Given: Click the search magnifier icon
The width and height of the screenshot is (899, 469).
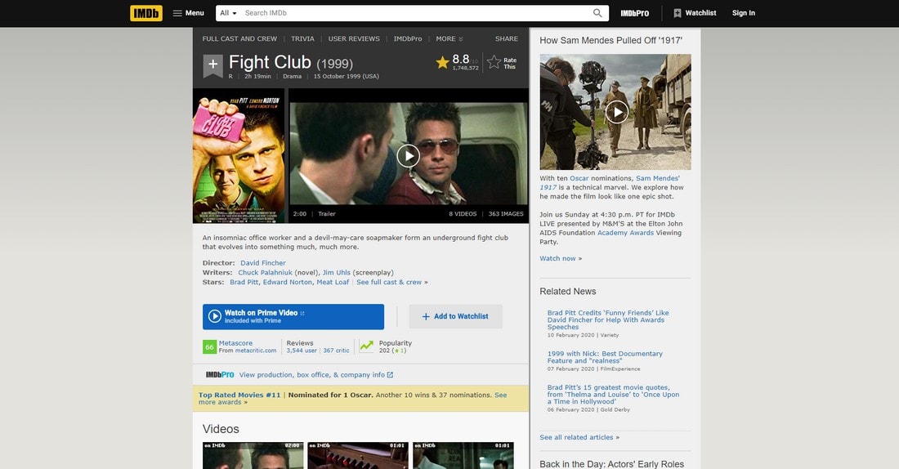Looking at the screenshot, I should click(x=597, y=13).
